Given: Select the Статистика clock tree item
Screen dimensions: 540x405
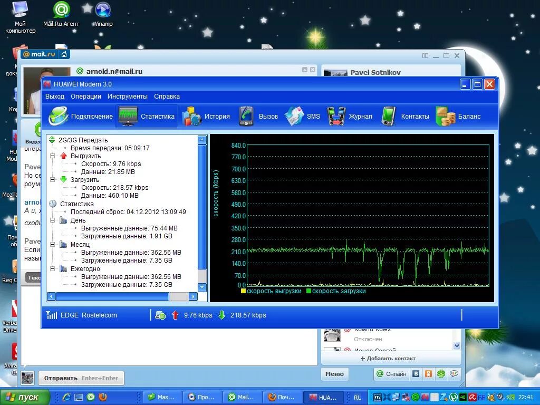Looking at the screenshot, I should pos(76,204).
